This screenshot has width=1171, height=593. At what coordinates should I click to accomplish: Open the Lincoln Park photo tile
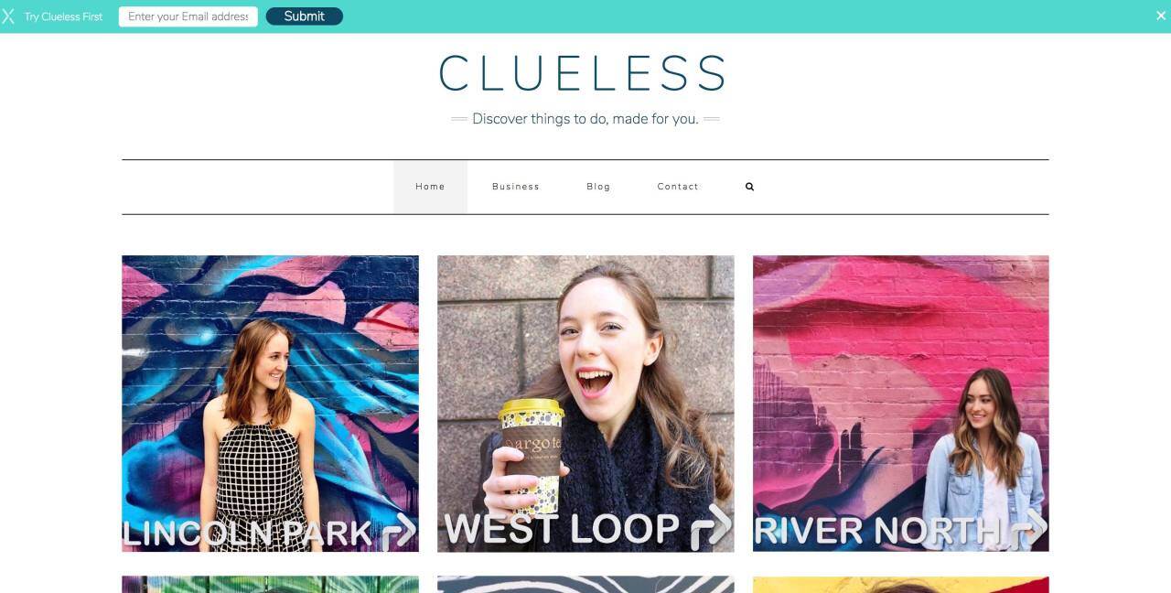point(270,404)
